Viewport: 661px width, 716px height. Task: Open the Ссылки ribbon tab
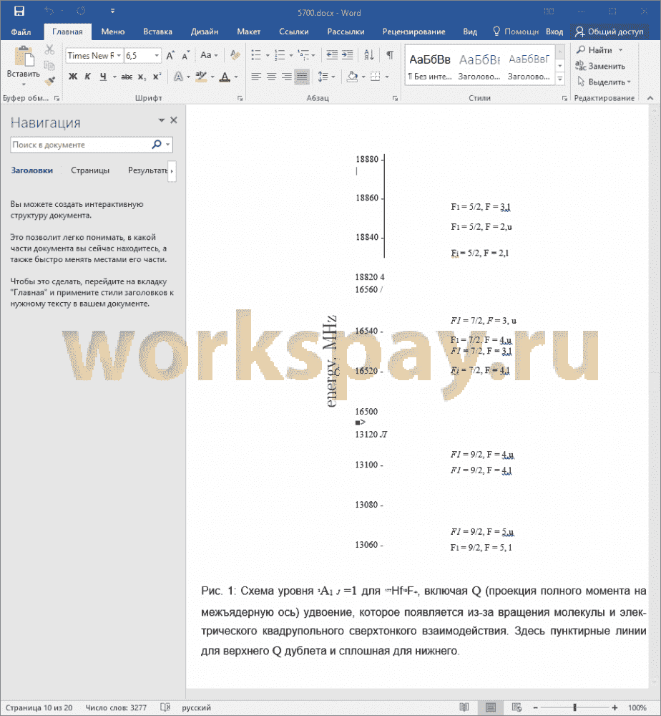[x=294, y=32]
